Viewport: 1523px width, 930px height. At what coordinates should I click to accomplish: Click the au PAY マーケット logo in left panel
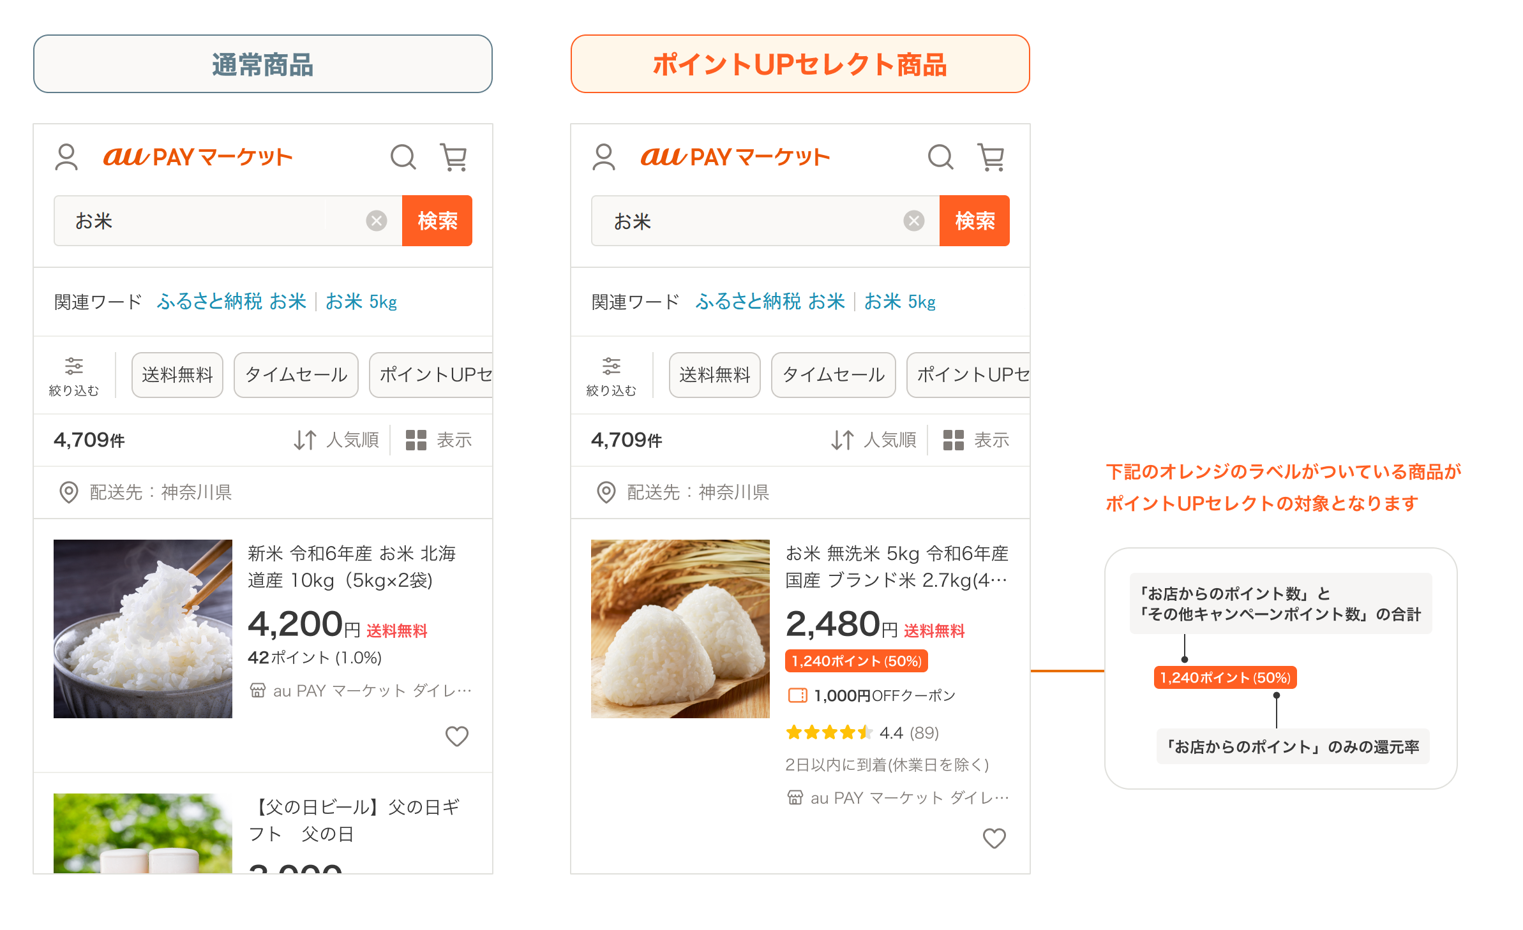(198, 157)
